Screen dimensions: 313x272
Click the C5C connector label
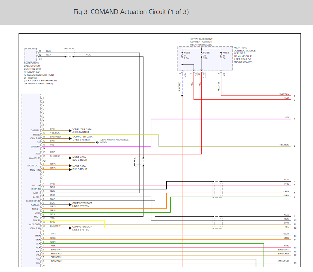click(x=185, y=75)
